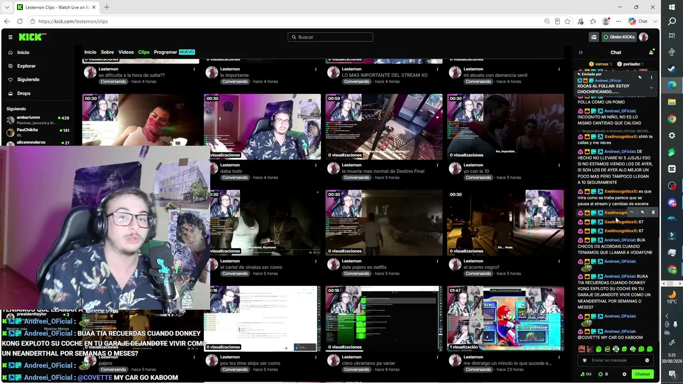
Task: Open 'me distraigo un minuto' clip thumbnail
Action: pos(505,318)
